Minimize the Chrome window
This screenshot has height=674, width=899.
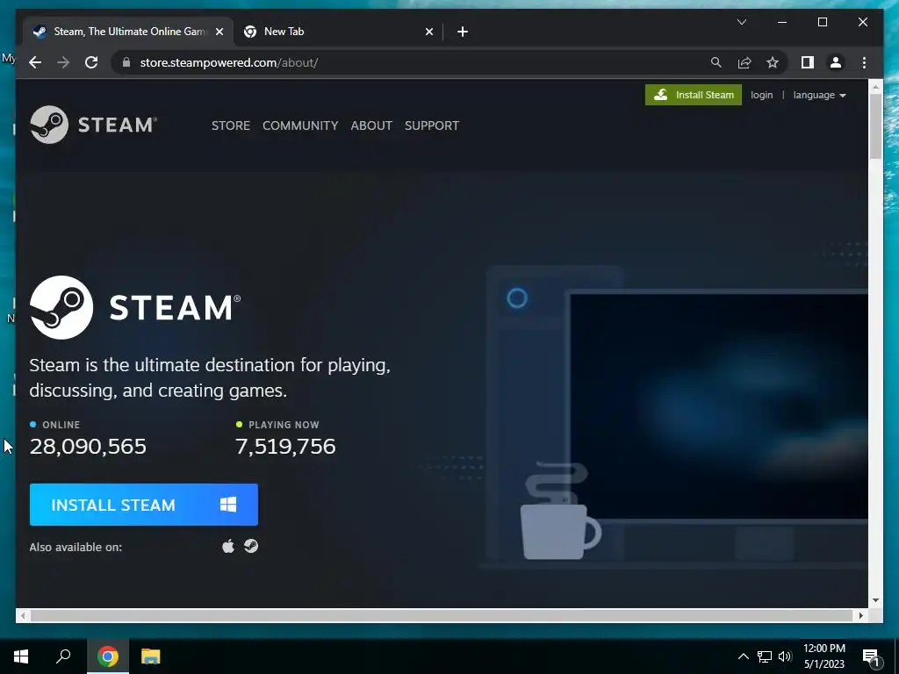pos(782,22)
